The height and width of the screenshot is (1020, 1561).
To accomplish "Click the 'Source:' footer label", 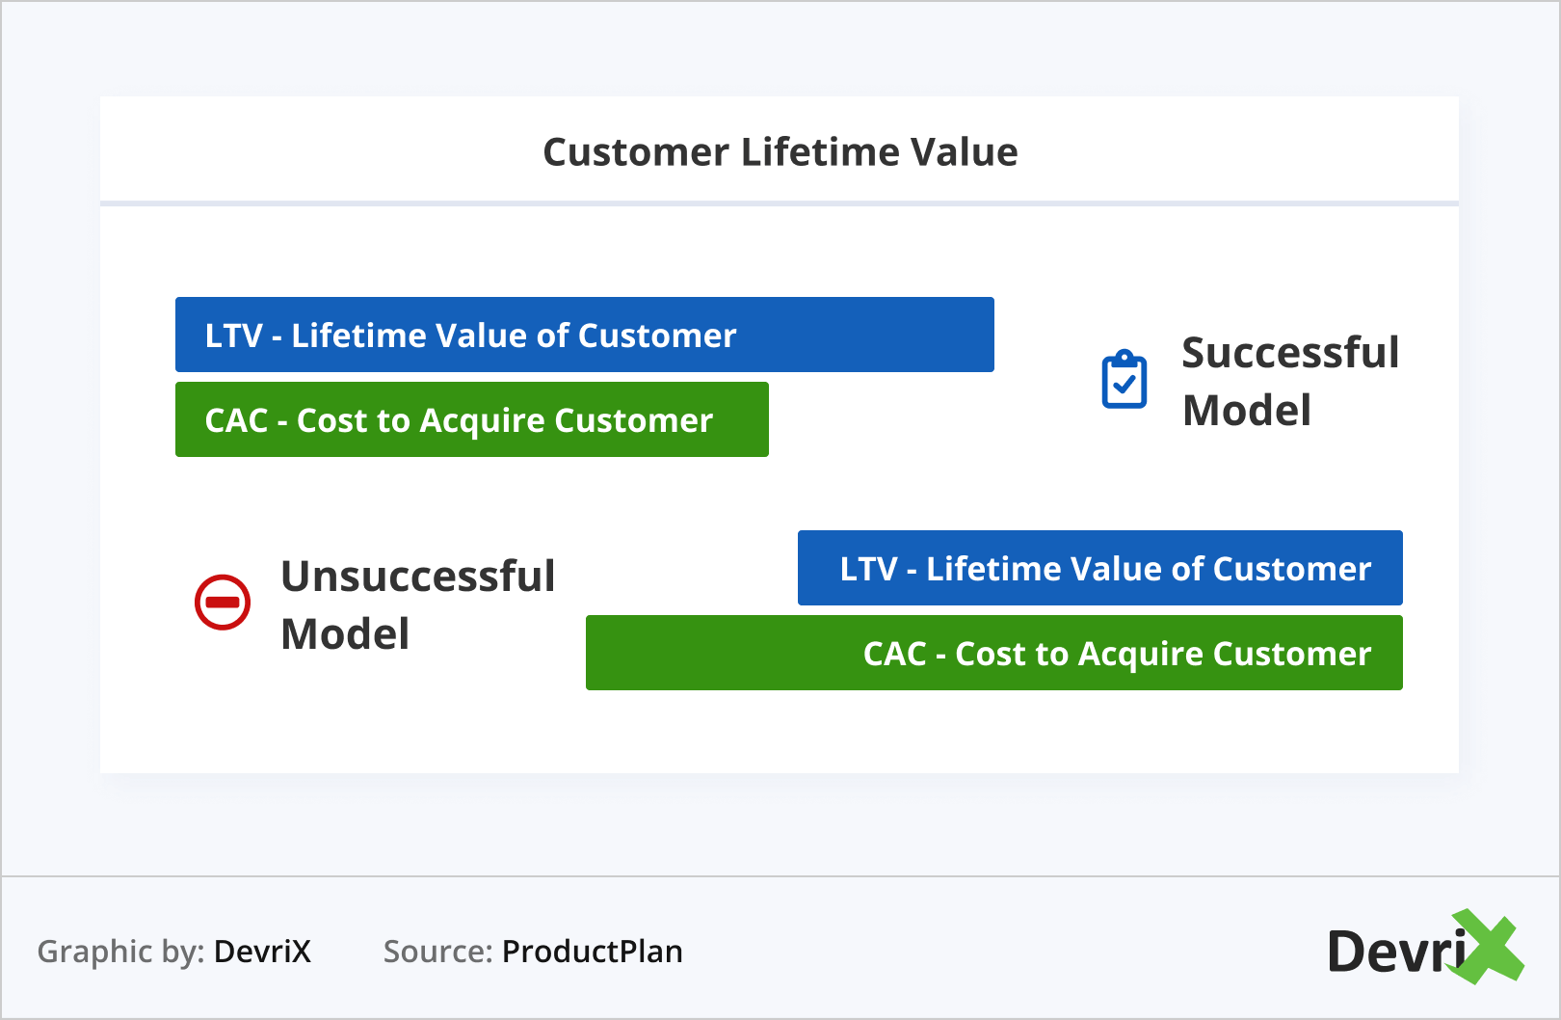I will click(438, 952).
